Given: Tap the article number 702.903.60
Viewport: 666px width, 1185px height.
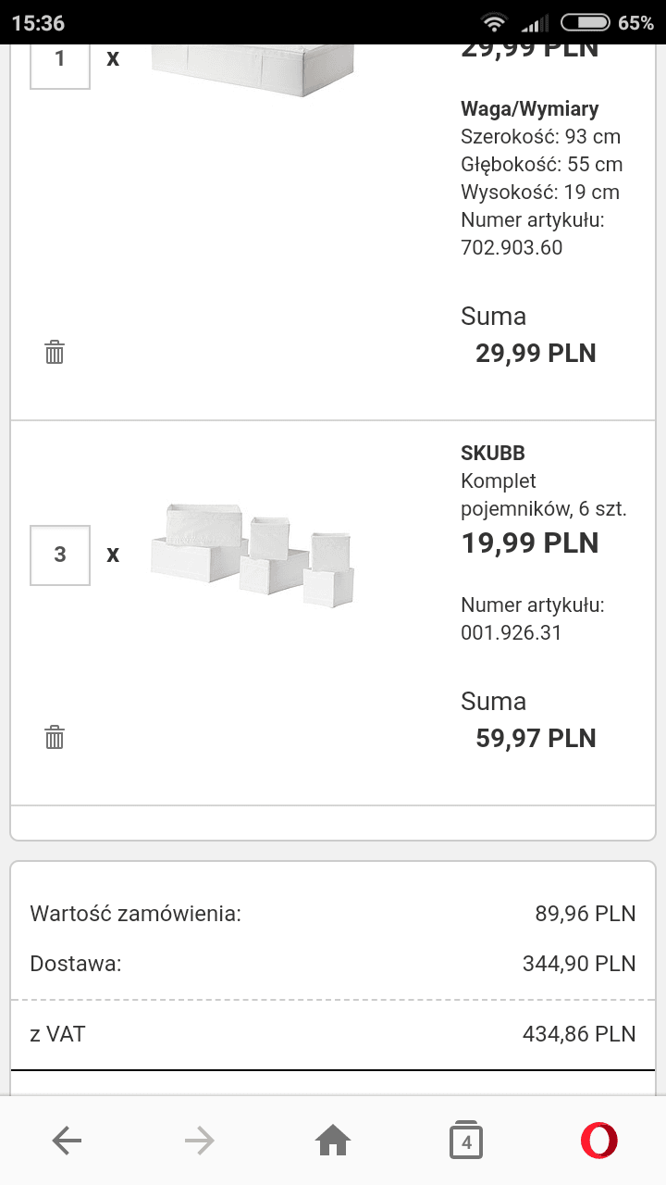Looking at the screenshot, I should pyautogui.click(x=512, y=248).
